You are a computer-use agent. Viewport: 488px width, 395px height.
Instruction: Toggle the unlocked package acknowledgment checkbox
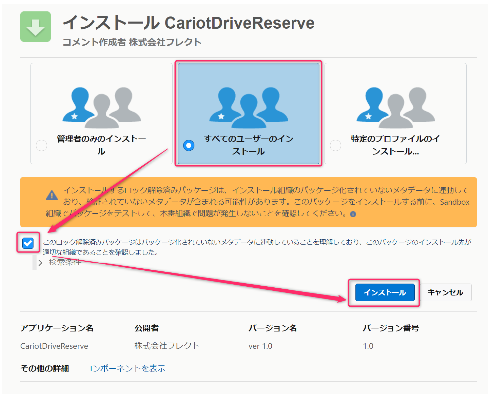[28, 243]
